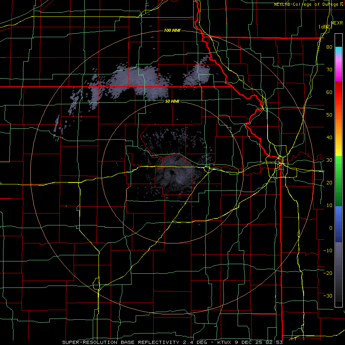Click the NEXR label above color scale
This screenshot has width=345, height=345.
(337, 23)
